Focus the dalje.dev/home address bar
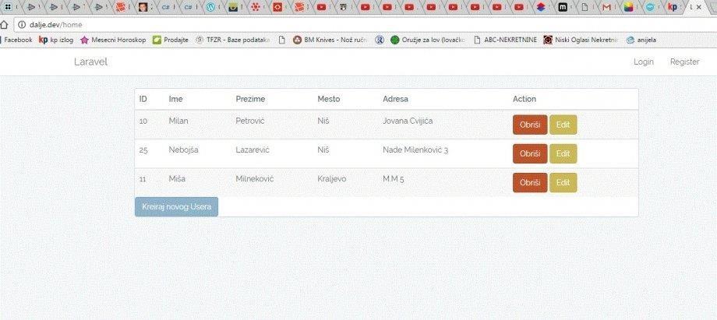The image size is (717, 320). pyautogui.click(x=366, y=25)
